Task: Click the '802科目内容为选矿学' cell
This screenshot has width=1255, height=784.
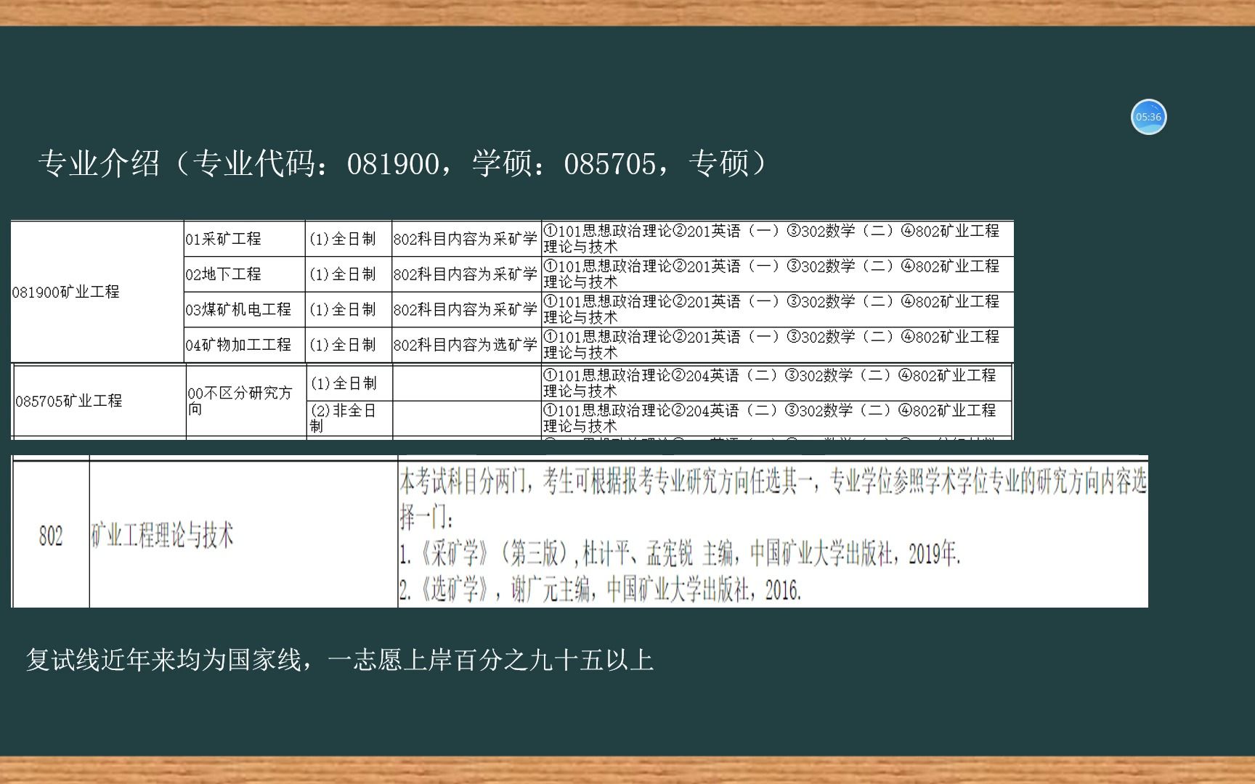Action: pos(466,345)
